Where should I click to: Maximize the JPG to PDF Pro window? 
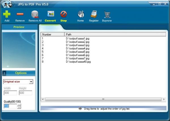[x=160, y=4]
